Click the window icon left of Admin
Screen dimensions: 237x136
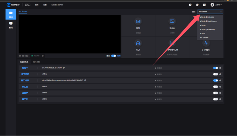[204, 5]
